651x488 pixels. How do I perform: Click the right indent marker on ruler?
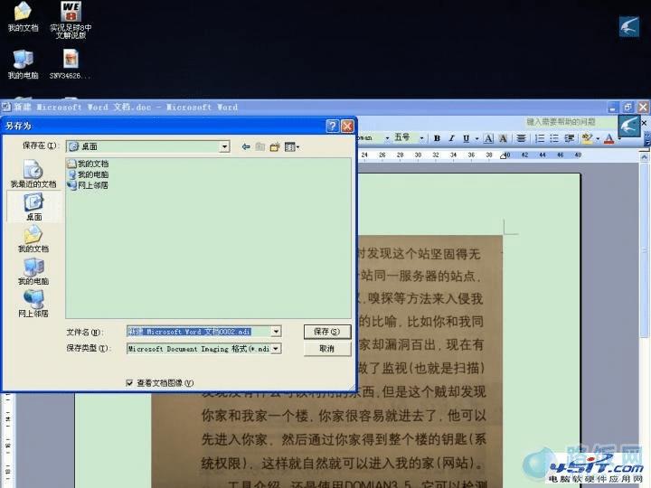tap(504, 156)
